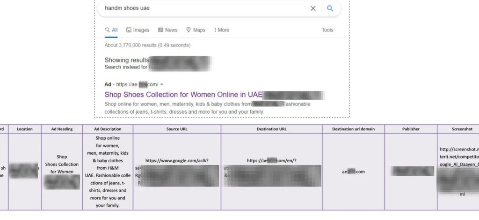
Task: Click the 'Showing results' text
Action: 126,60
